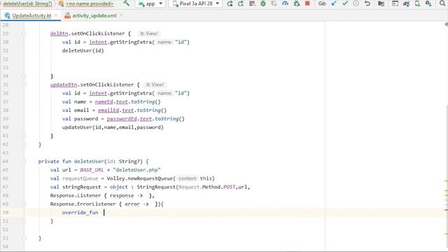Click the object icon before no name provided
This screenshot has height=252, width=448.
pyautogui.click(x=61, y=3)
